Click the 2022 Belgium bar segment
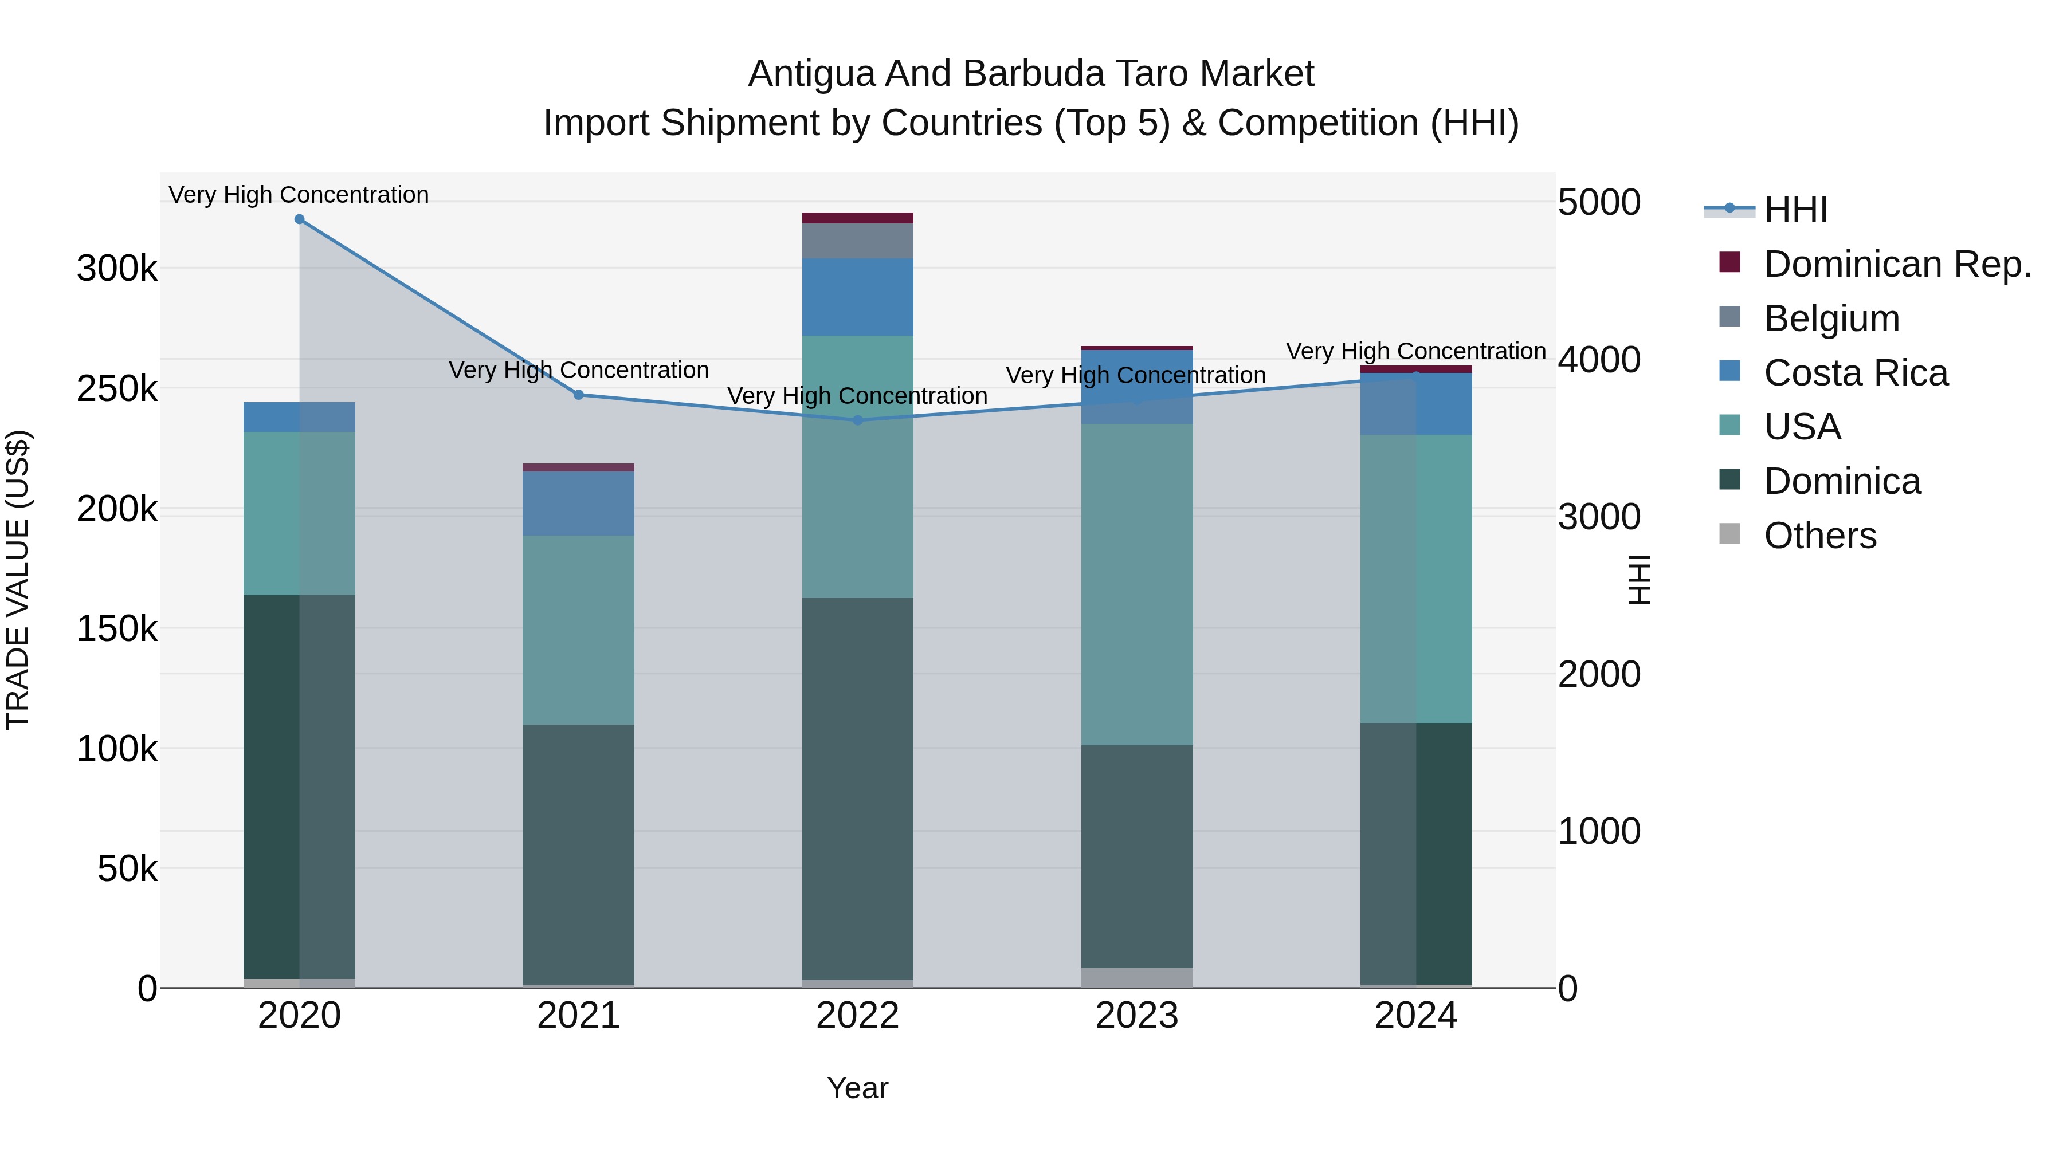This screenshot has height=1160, width=2063. pyautogui.click(x=858, y=241)
